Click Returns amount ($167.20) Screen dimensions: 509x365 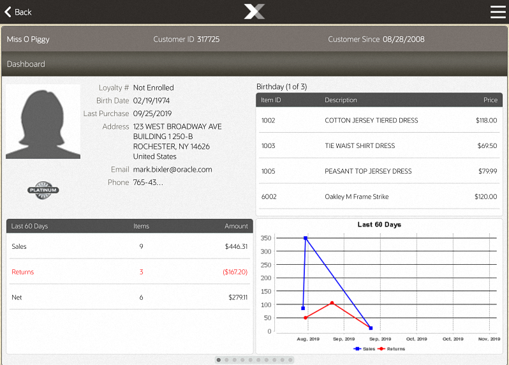coord(235,272)
